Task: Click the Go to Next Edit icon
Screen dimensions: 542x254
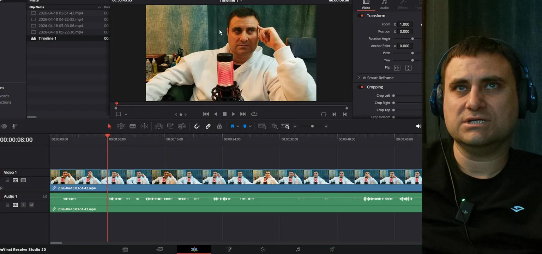Action: coord(334,114)
